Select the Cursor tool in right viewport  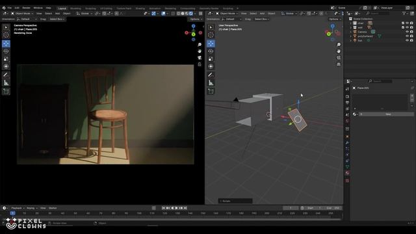click(211, 34)
